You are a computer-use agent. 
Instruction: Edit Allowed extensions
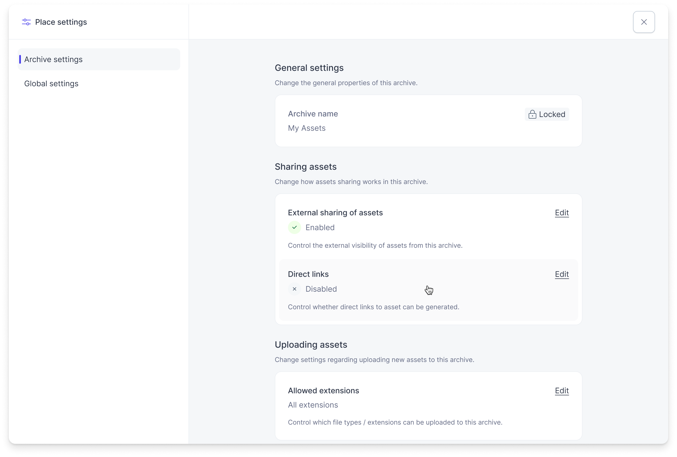tap(562, 391)
